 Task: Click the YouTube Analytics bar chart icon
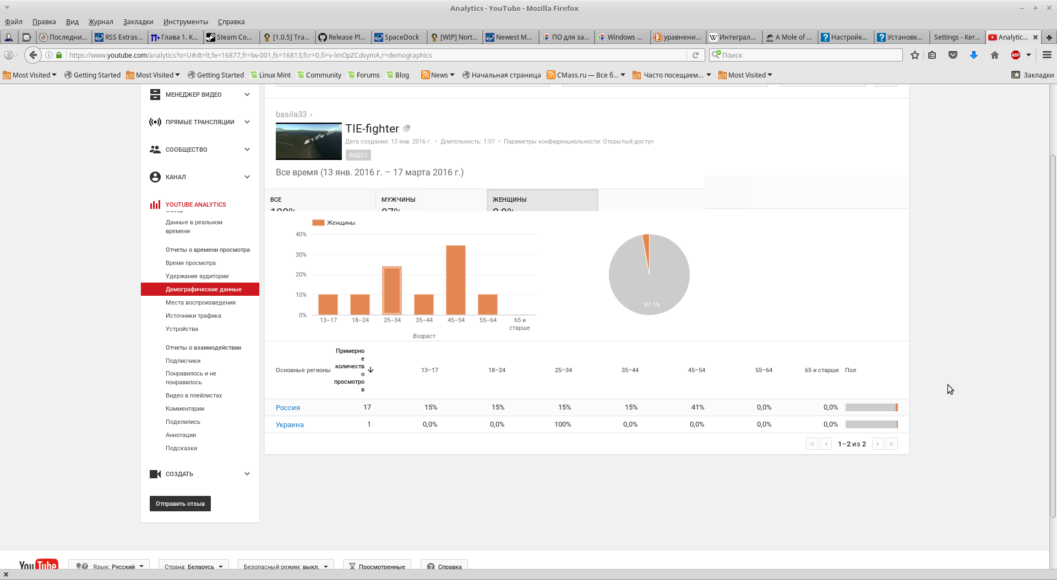(155, 205)
